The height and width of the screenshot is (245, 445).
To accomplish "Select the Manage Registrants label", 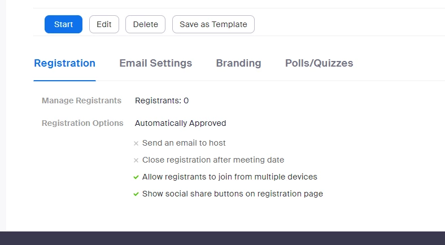I will [x=81, y=100].
